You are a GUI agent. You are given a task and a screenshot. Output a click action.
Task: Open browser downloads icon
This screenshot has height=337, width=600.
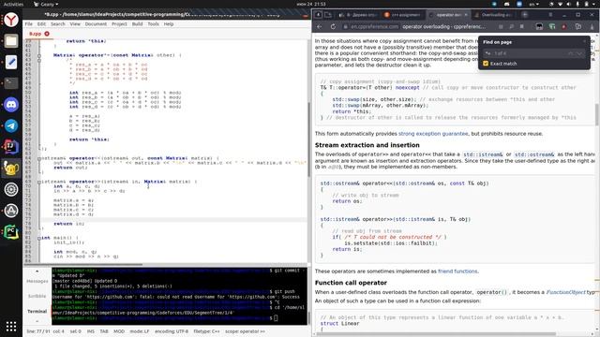click(x=592, y=27)
